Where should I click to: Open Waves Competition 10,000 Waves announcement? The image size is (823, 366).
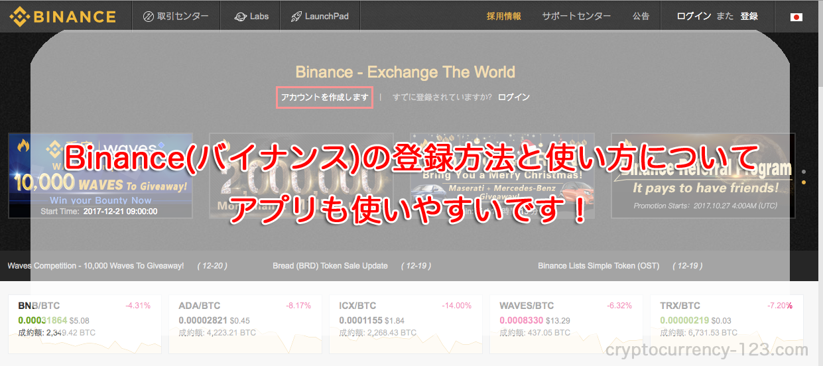click(95, 265)
